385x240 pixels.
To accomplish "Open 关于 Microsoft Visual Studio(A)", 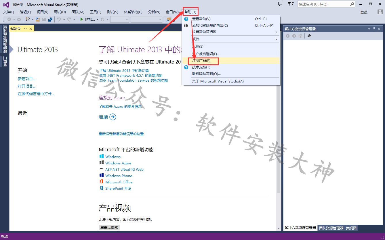I will 231,81.
